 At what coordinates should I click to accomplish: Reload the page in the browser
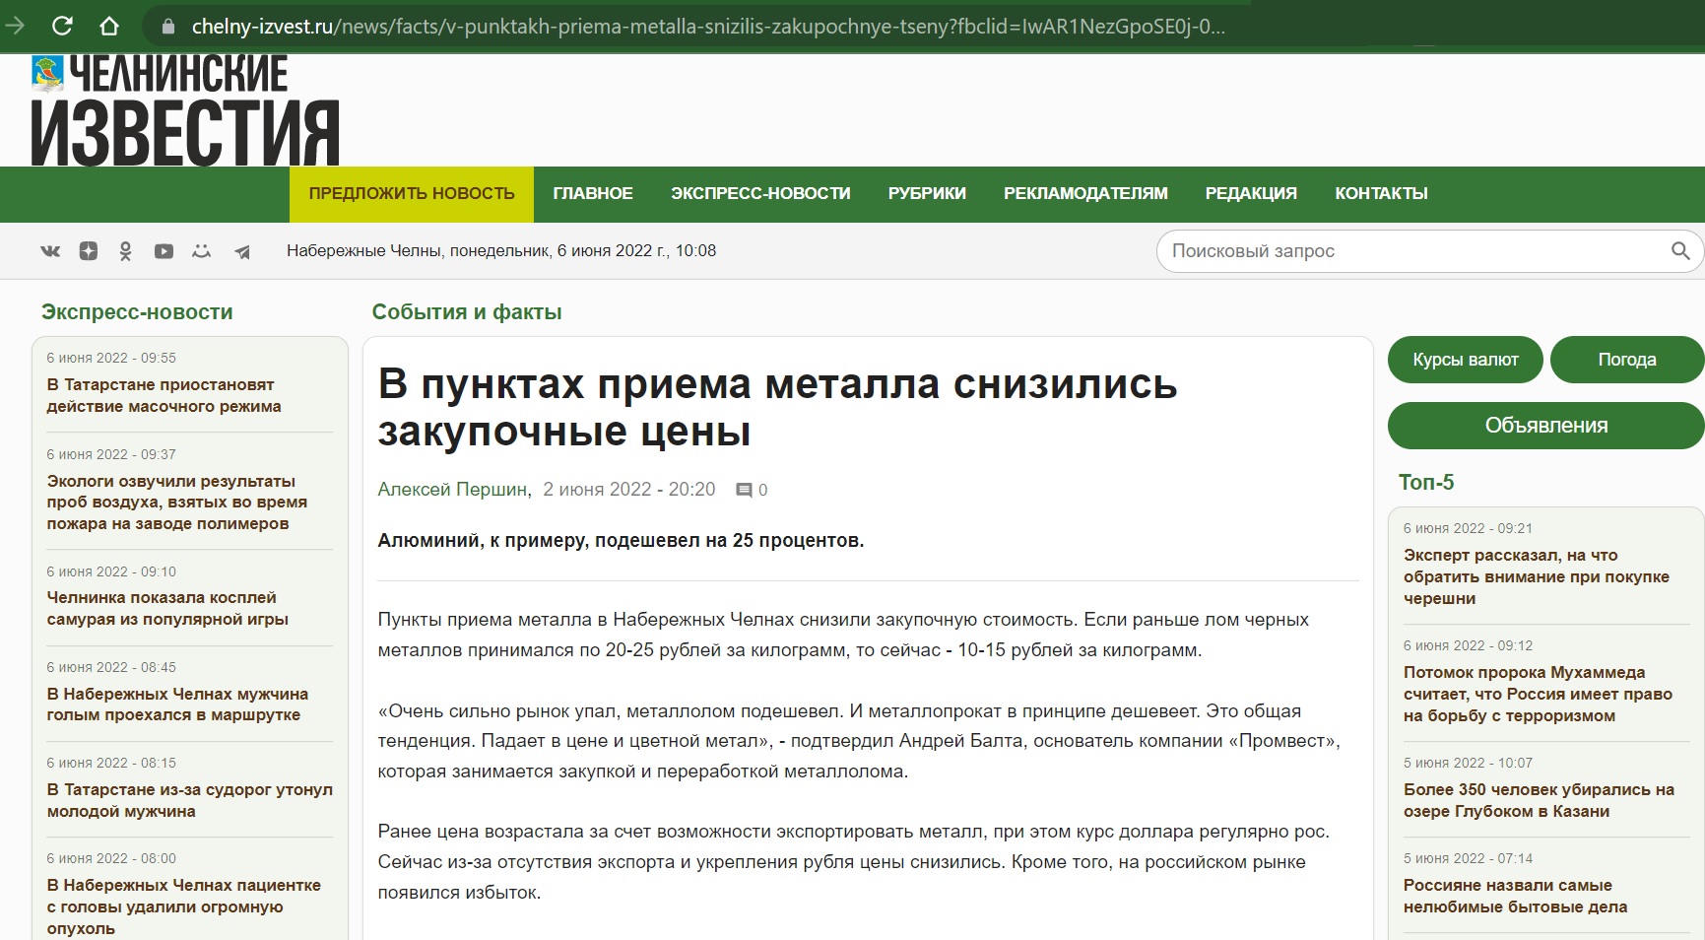pyautogui.click(x=62, y=26)
